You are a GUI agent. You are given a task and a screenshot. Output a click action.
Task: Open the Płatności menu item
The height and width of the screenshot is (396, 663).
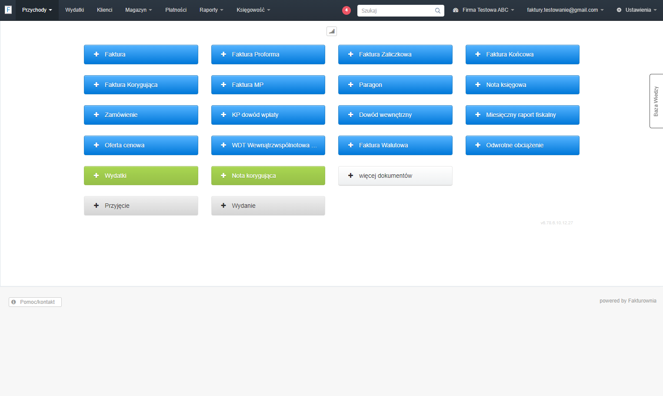(x=176, y=10)
